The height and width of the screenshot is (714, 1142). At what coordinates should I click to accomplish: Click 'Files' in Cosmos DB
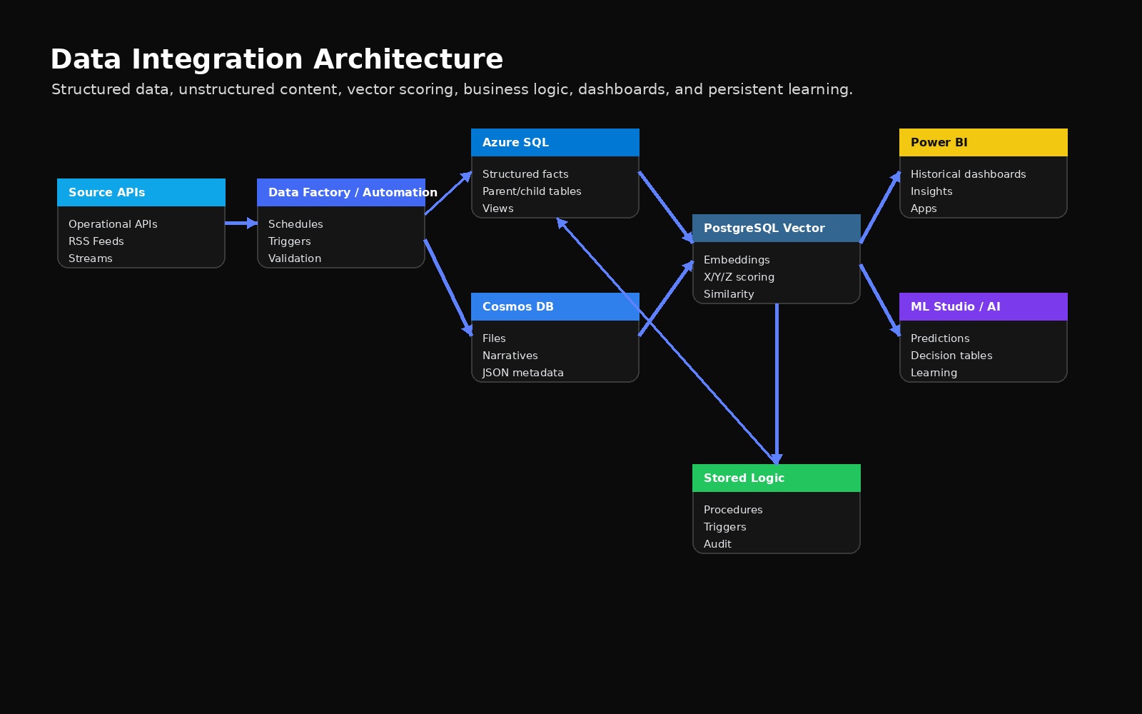(494, 338)
